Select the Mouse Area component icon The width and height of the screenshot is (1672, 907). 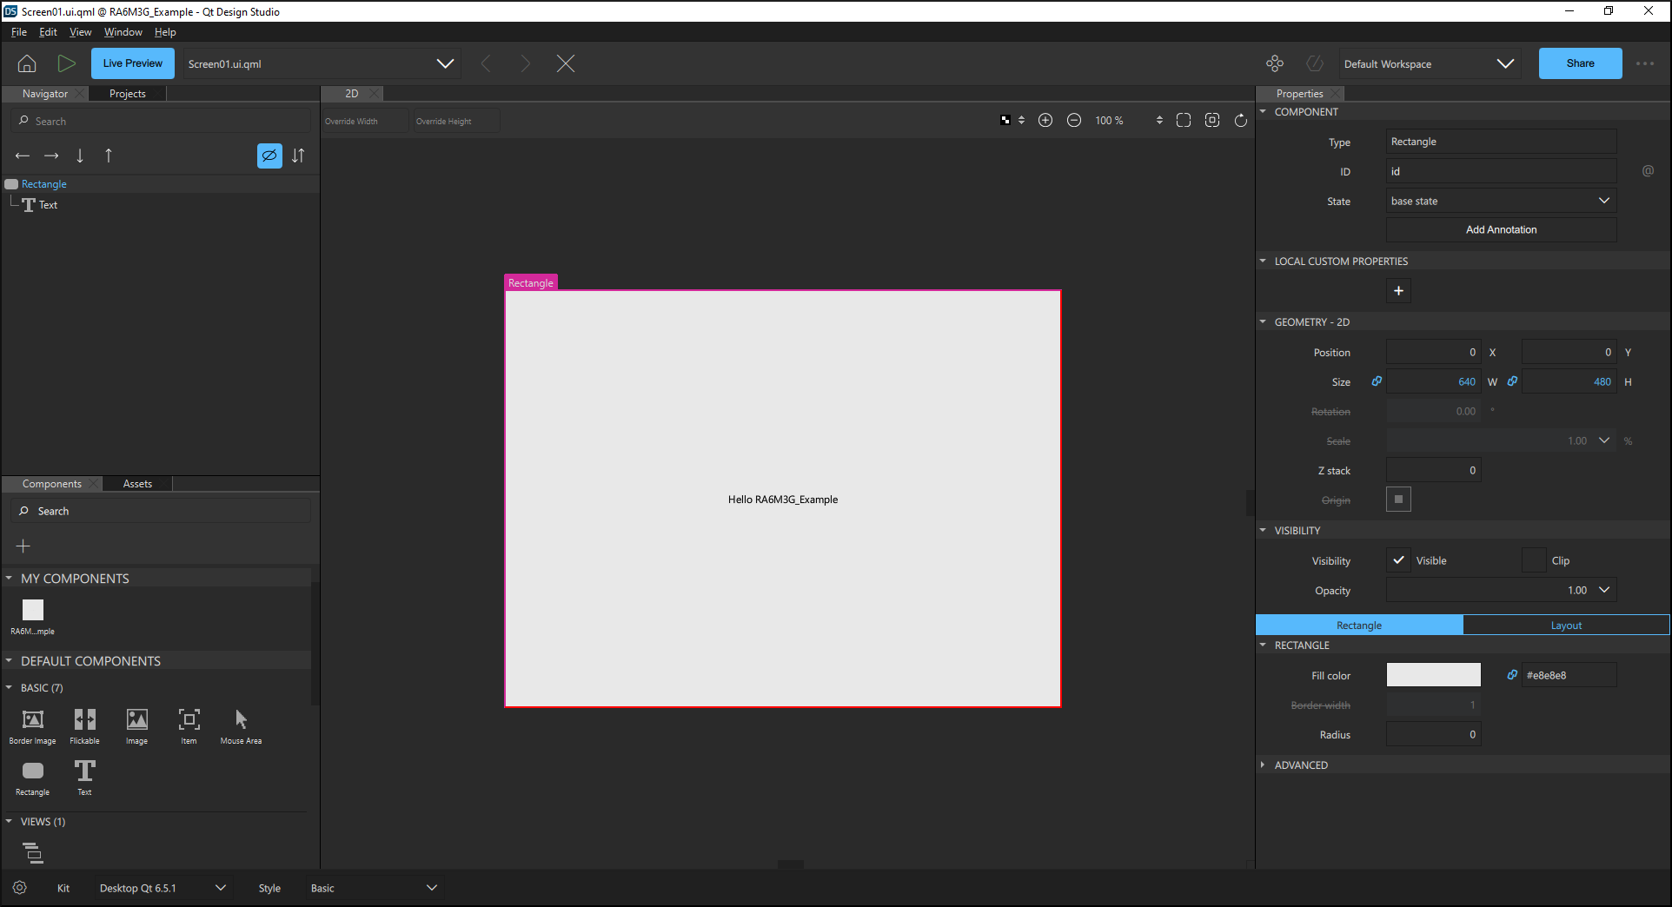(241, 720)
